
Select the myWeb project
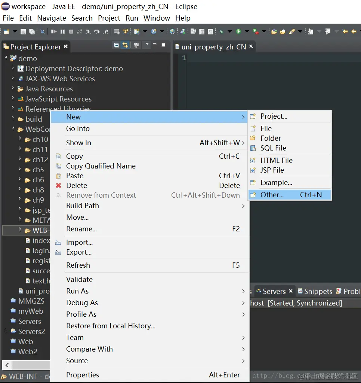tap(31, 311)
